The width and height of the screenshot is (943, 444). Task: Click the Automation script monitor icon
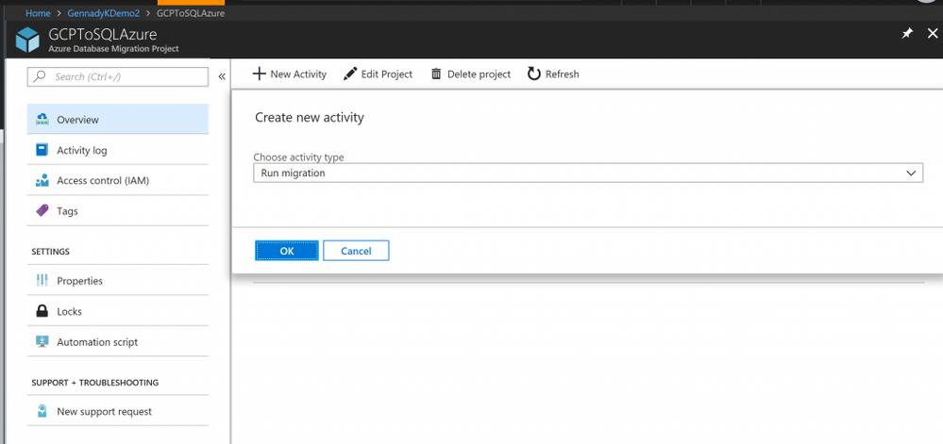coord(42,341)
